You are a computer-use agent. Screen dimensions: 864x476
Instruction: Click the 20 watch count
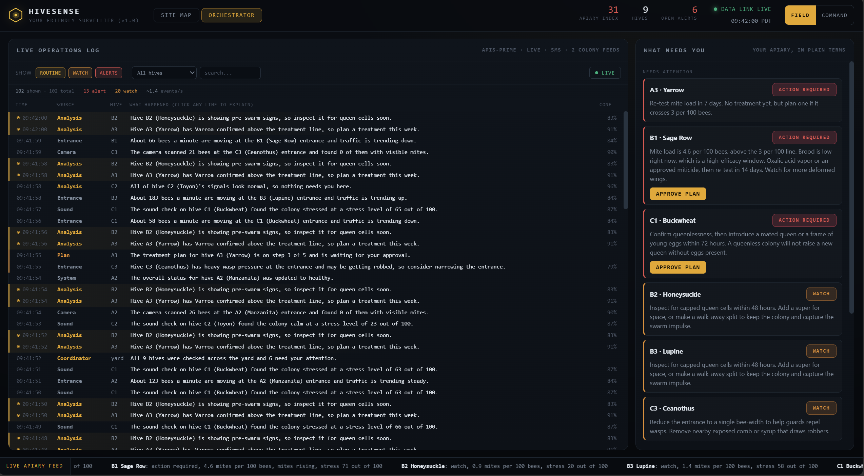[126, 91]
